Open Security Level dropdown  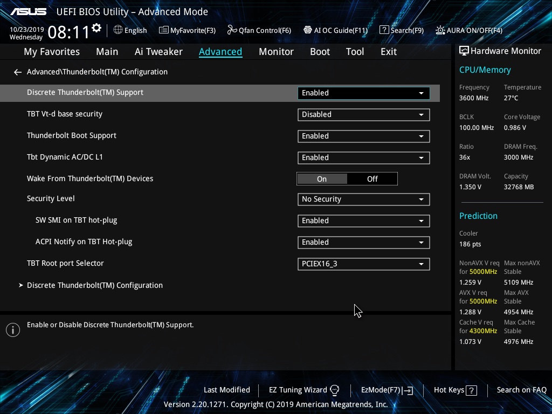click(364, 199)
